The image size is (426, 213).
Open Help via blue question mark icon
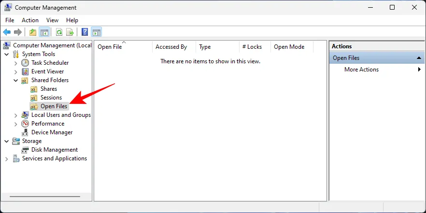click(x=85, y=32)
